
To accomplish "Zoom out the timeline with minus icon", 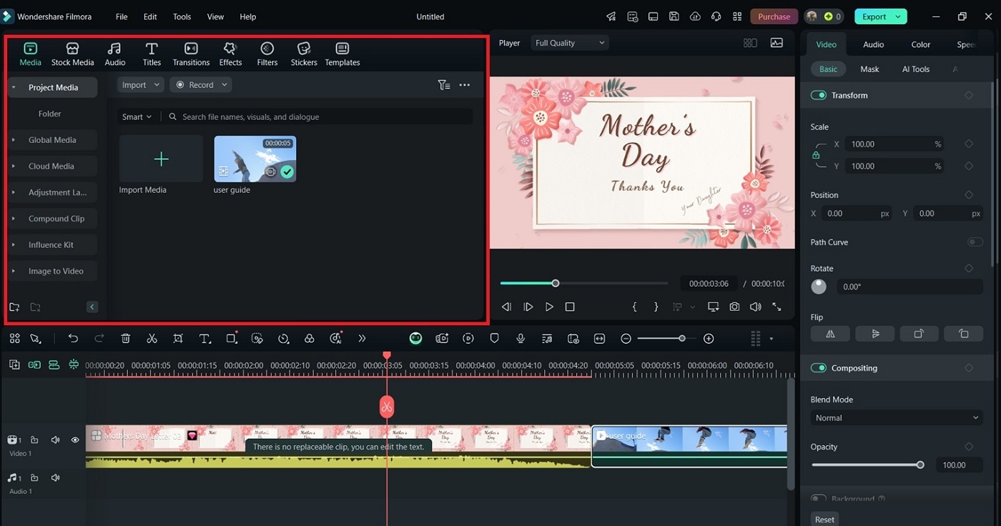I will point(626,338).
